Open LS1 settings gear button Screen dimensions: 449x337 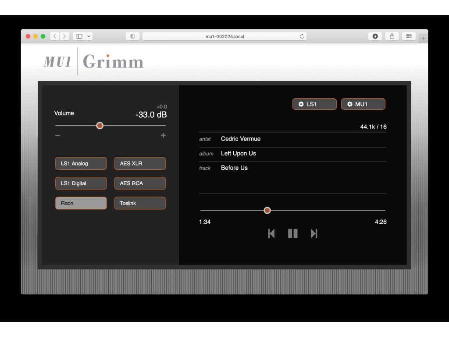[x=314, y=104]
